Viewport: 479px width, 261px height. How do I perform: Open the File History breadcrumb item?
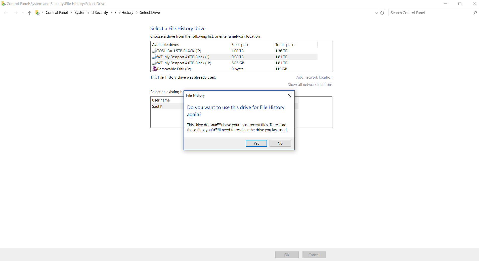tap(123, 12)
